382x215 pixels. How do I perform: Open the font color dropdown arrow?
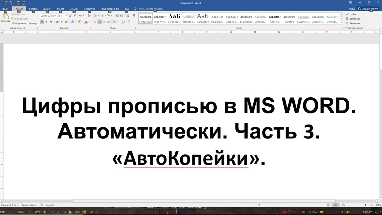pos(89,22)
